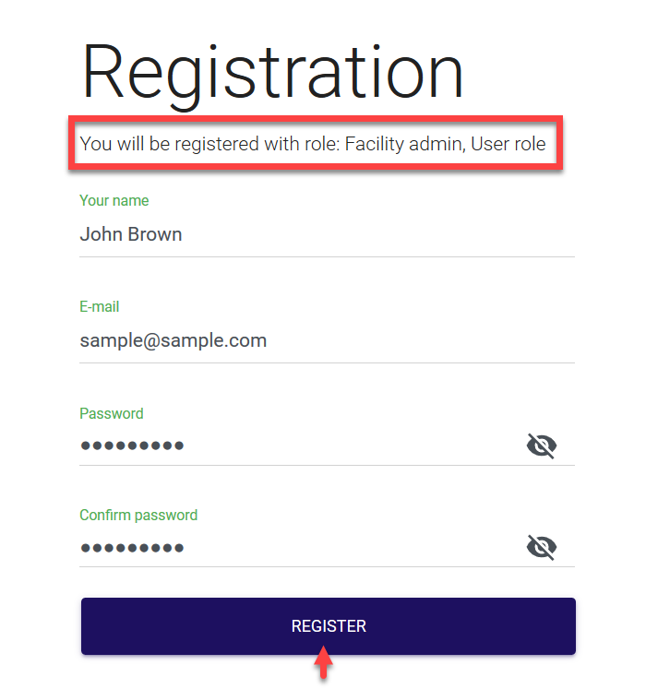Click the green 'Confirm password' label
Screen dimensions: 646x689
coord(138,515)
